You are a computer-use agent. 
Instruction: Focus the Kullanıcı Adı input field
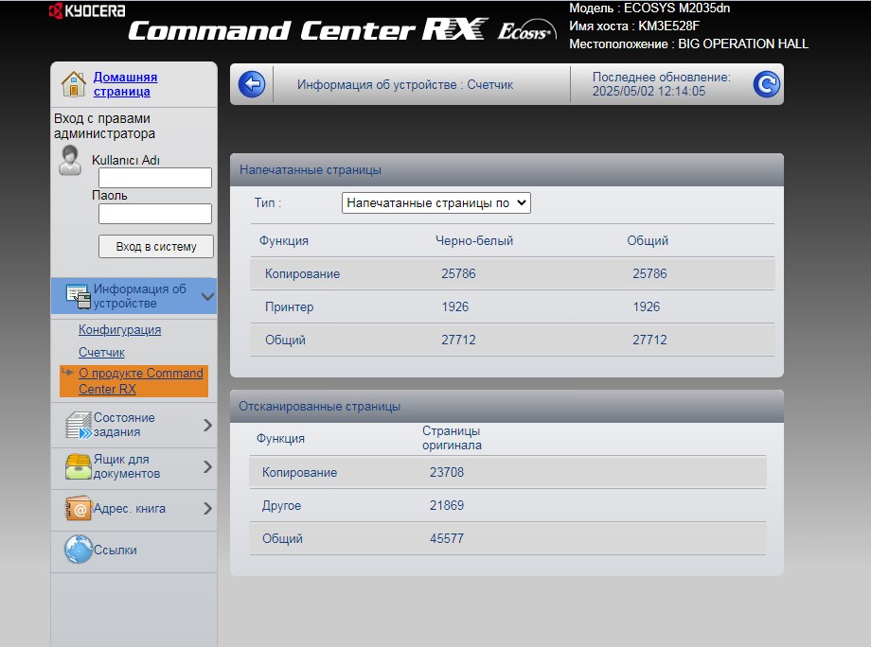pyautogui.click(x=155, y=178)
